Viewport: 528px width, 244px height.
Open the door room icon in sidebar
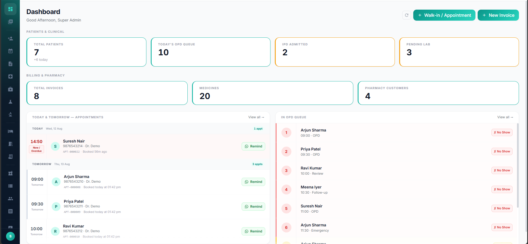10,144
